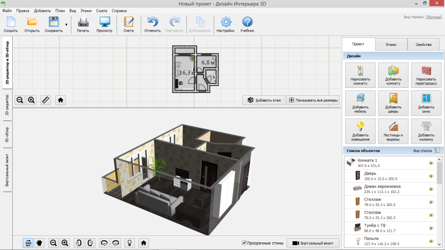Screen dimensions: 445x250
Task: Reset 3D view with home icon
Action: click(x=144, y=243)
